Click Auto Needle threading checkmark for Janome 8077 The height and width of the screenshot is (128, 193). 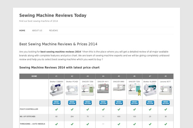(166, 124)
